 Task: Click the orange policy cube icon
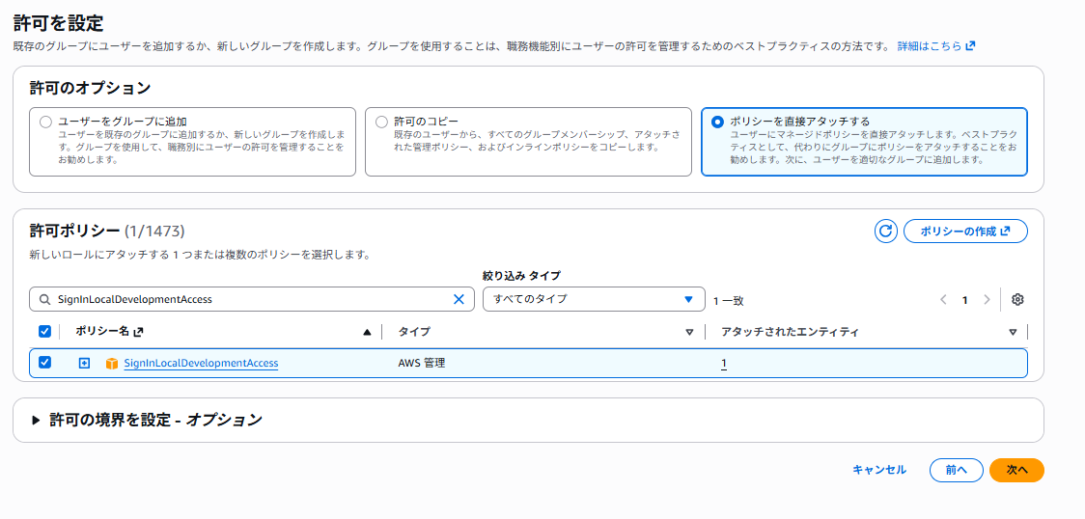click(111, 364)
